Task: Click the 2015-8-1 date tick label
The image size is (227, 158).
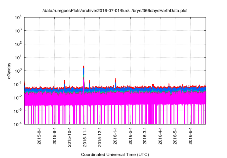Action: [39, 136]
